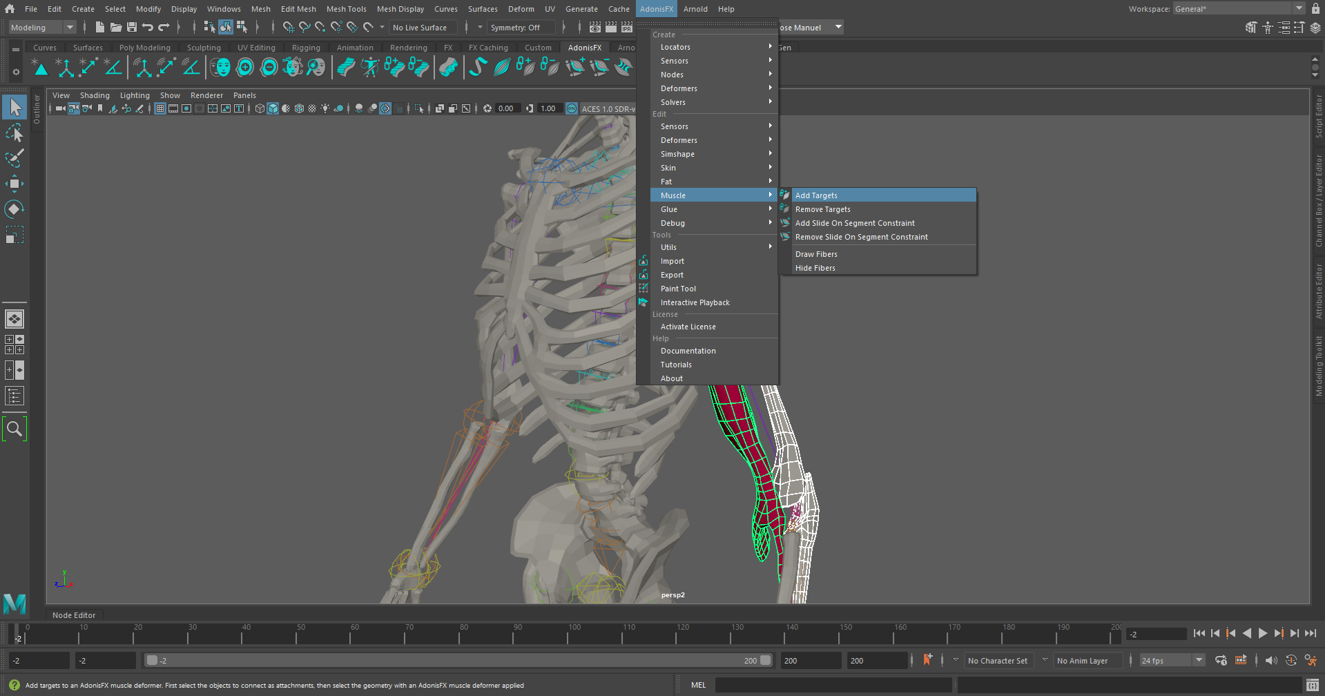This screenshot has height=696, width=1325.
Task: Toggle textured display in the viewport
Action: click(312, 108)
